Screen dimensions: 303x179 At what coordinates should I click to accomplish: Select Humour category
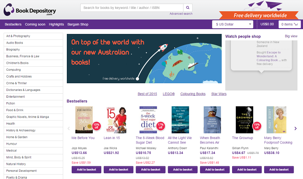click(34, 144)
